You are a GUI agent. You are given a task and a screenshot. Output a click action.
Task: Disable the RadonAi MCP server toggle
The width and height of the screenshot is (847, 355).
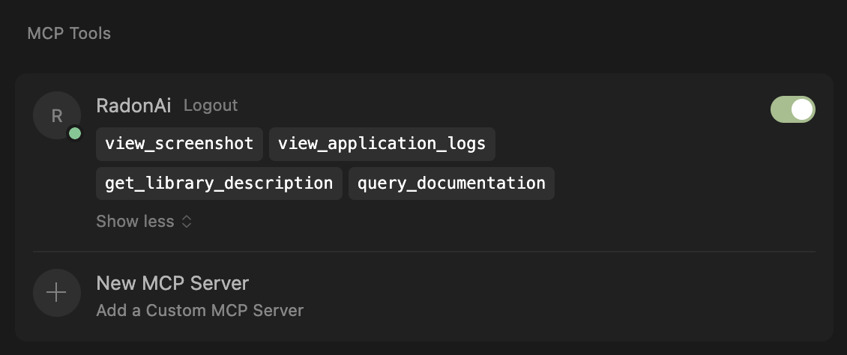(x=792, y=109)
